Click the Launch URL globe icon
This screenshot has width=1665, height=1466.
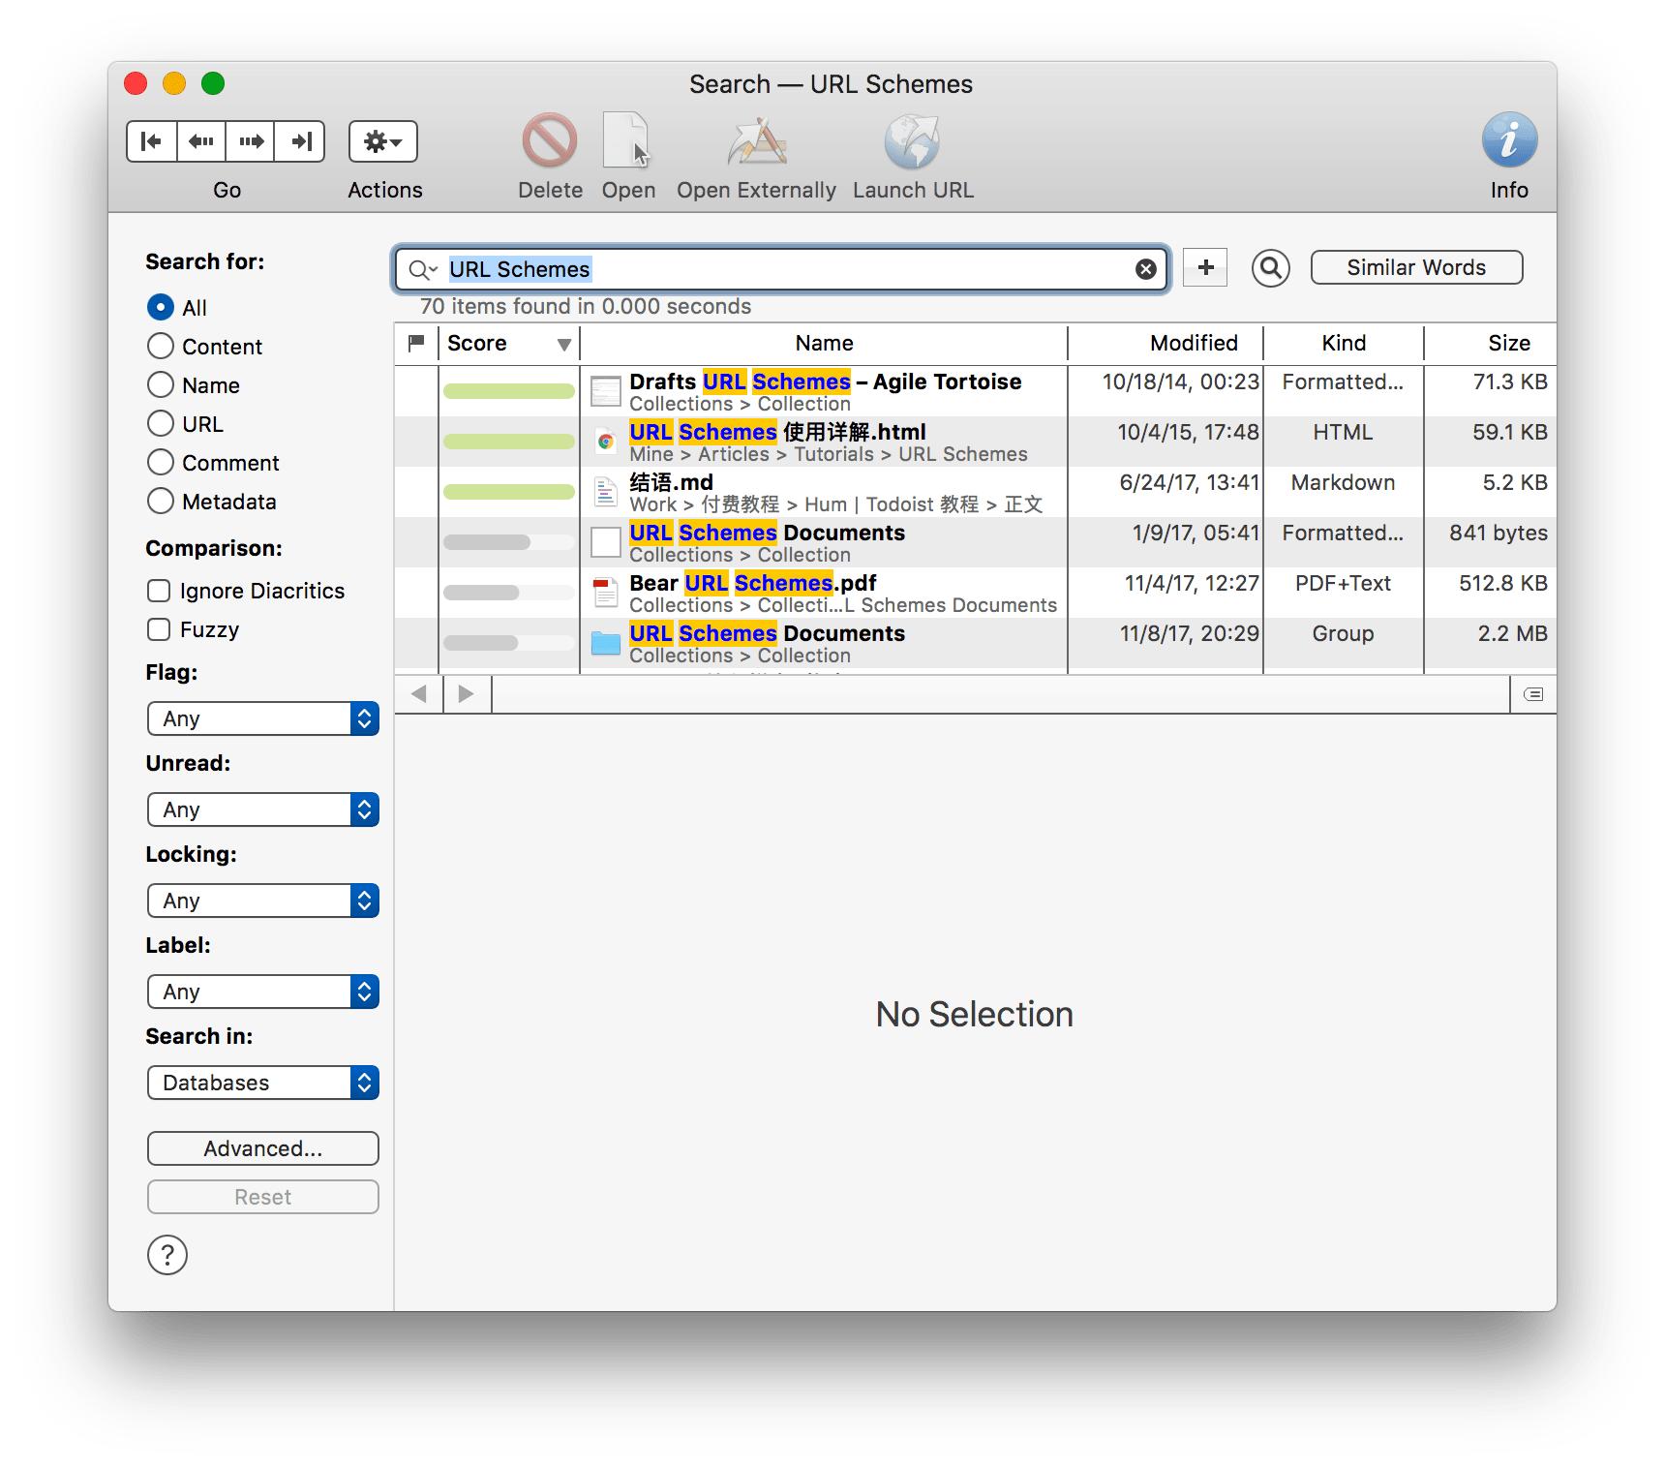point(912,142)
